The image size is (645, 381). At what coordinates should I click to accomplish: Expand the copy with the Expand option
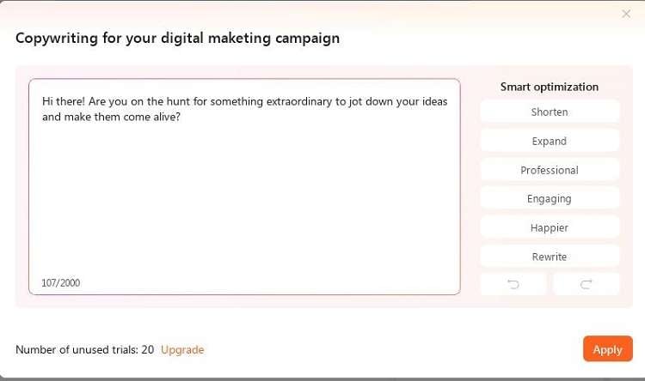coord(550,141)
